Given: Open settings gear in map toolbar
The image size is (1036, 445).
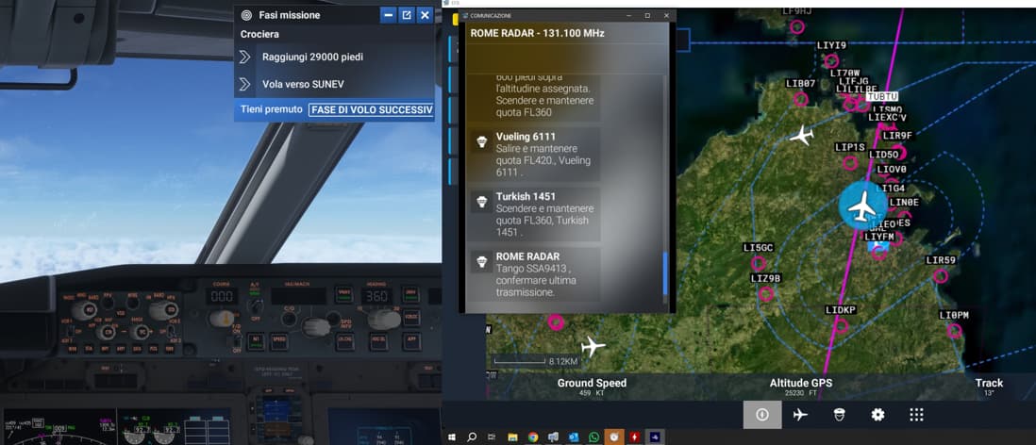Looking at the screenshot, I should [x=877, y=415].
